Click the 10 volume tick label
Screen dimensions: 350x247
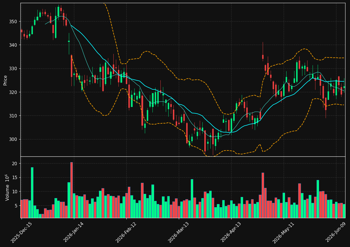(x=14, y=192)
